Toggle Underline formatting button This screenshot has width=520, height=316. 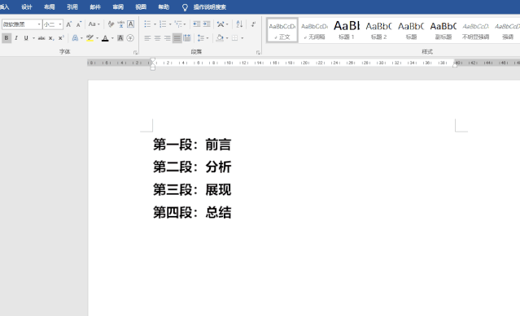26,38
